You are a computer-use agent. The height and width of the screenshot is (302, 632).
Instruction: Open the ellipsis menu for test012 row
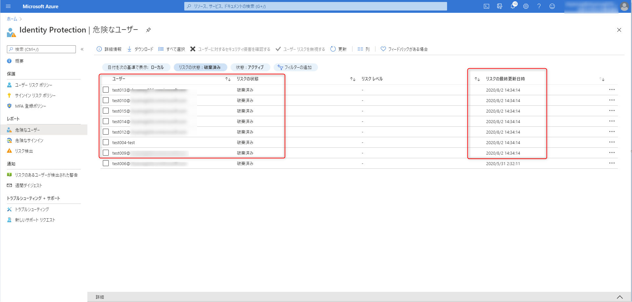coord(612,132)
